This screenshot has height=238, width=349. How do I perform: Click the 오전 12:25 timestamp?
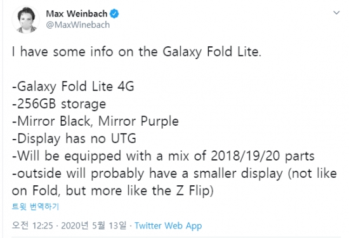(32, 225)
